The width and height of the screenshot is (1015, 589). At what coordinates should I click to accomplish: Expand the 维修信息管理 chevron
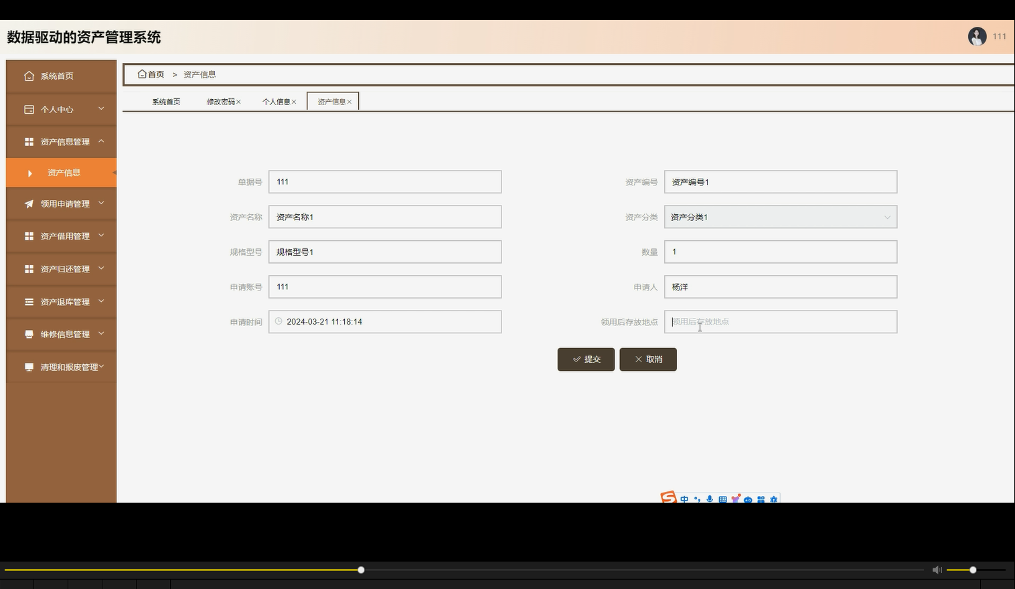click(101, 333)
